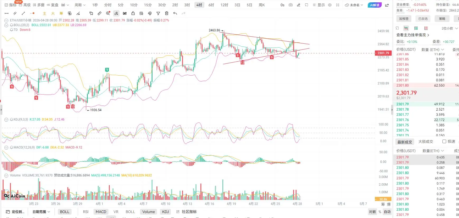Open the 大额成交 large trades tab
Screen dimensions: 459x218
click(x=426, y=142)
